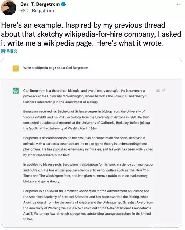Click the paragraph on evolution of cooperation
185x230 pixels.
[x=88, y=146]
